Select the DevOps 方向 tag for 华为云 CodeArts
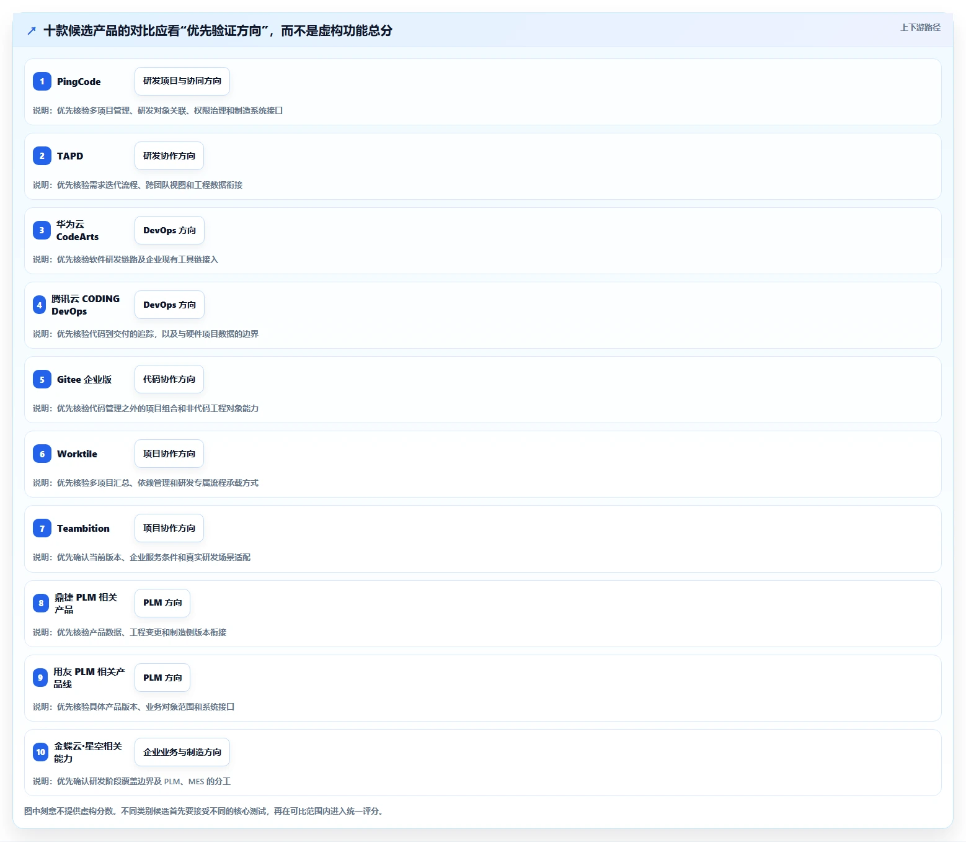This screenshot has height=842, width=966. tap(169, 230)
